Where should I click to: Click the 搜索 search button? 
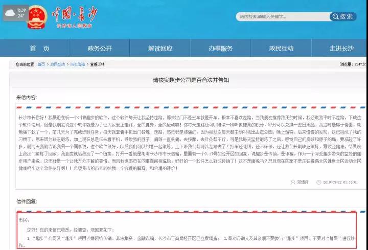click(x=343, y=17)
